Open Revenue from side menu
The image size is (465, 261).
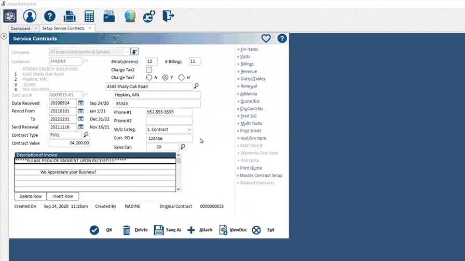[x=249, y=71]
